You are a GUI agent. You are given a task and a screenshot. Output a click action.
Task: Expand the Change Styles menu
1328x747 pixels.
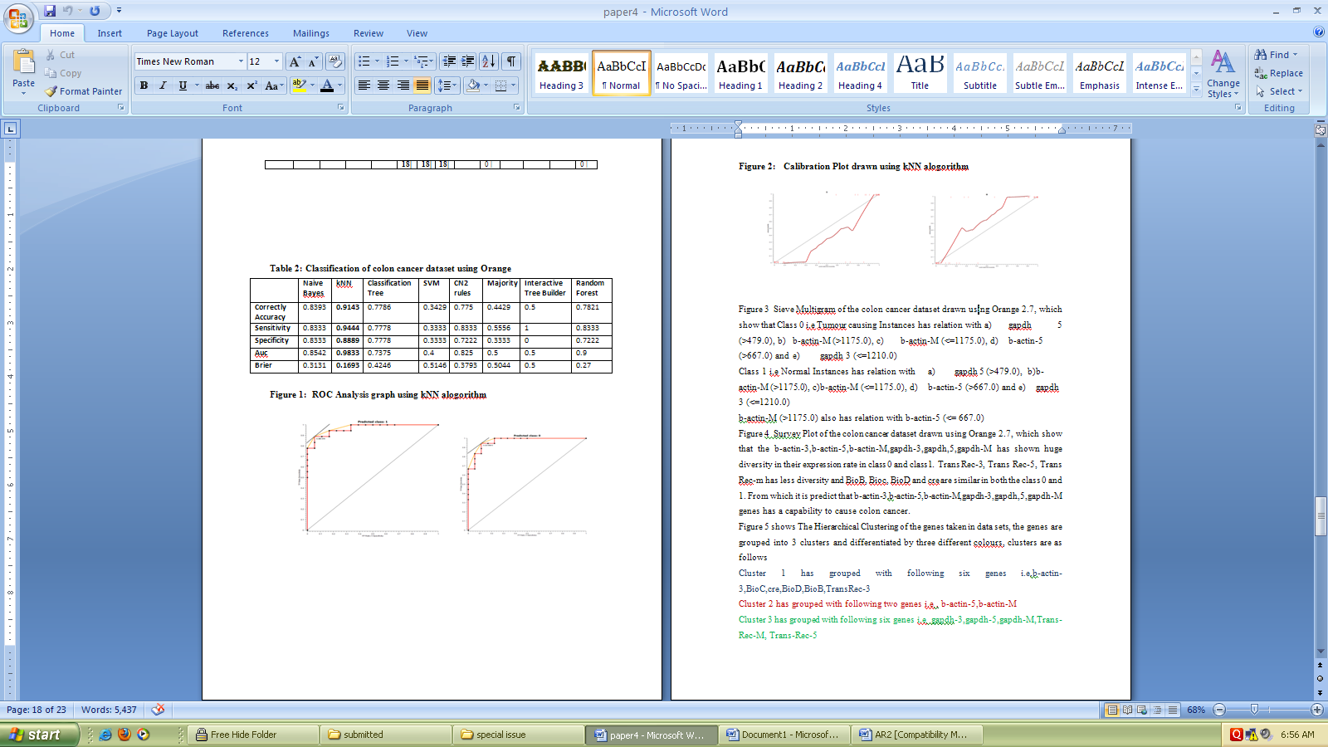pyautogui.click(x=1223, y=75)
